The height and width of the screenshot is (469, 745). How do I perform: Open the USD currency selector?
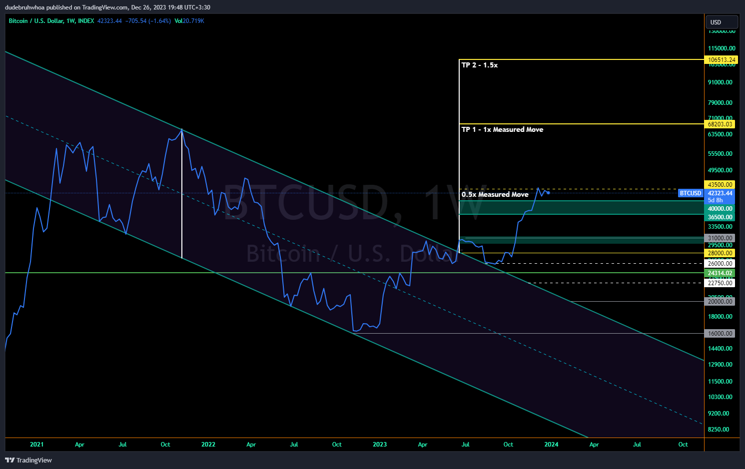(x=722, y=22)
